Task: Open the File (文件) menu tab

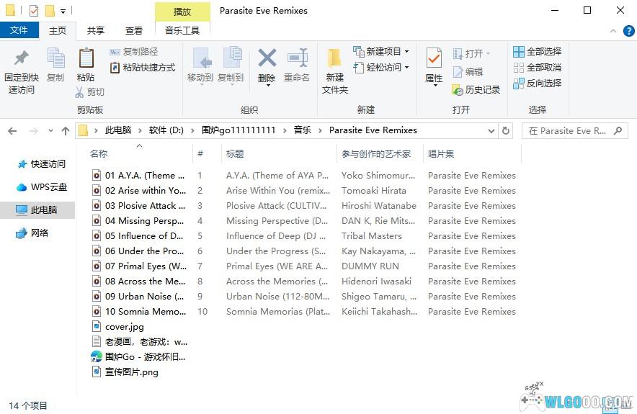Action: (x=19, y=30)
